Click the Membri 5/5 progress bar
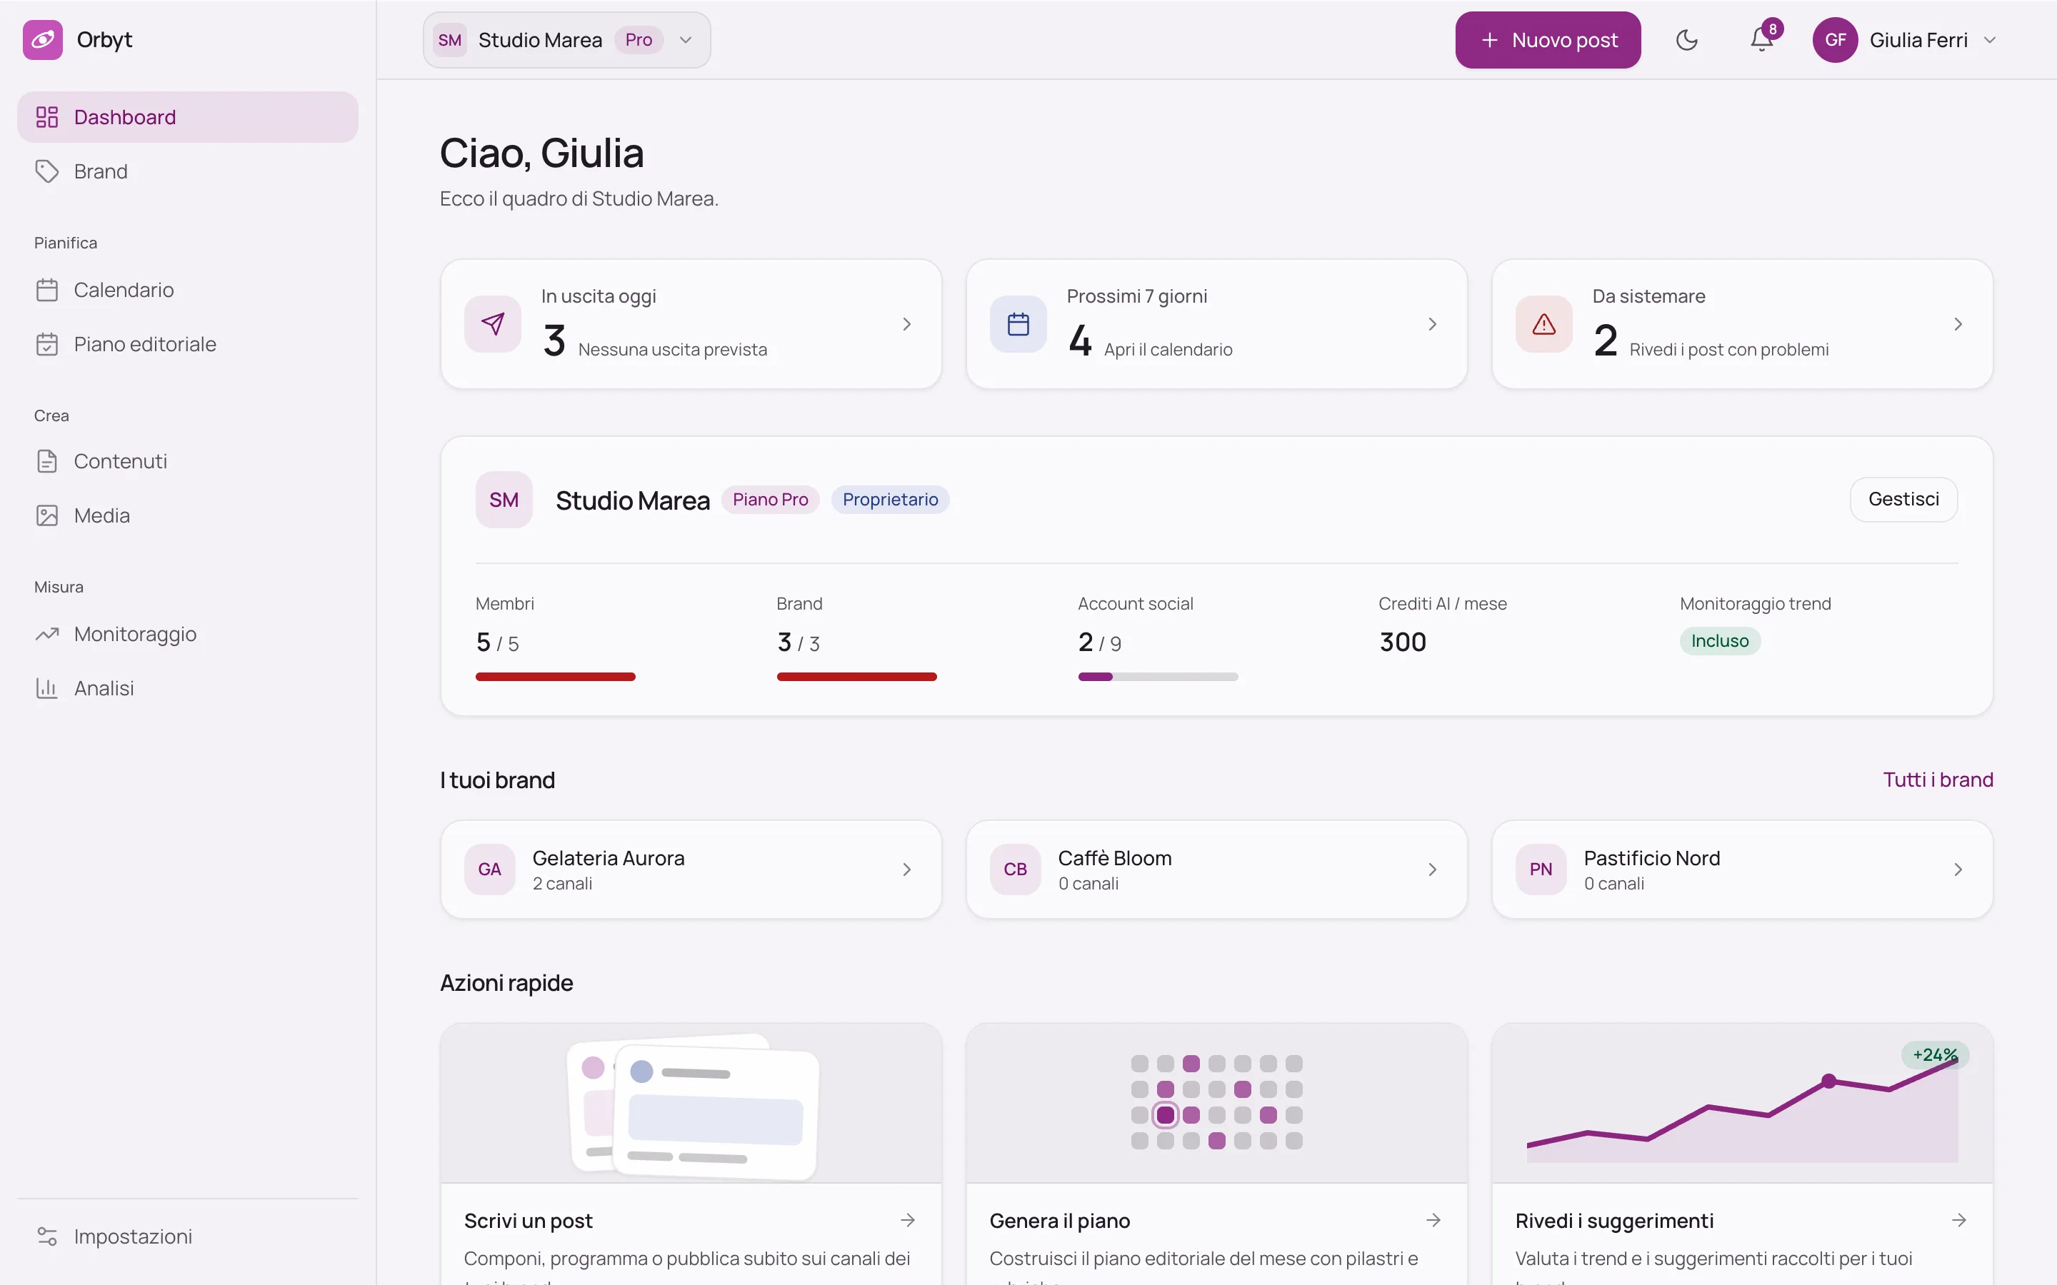 555,677
